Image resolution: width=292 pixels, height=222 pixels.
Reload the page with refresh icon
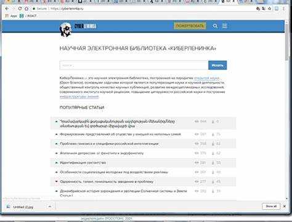20,9
